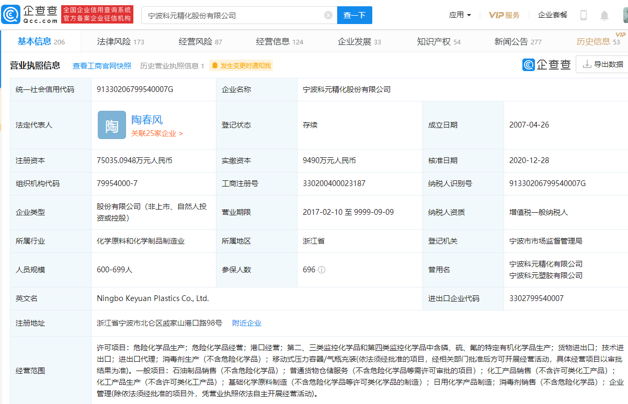The image size is (628, 404).
Task: Select business term 2017-02-10 至 9999-09-09
Action: tap(348, 212)
